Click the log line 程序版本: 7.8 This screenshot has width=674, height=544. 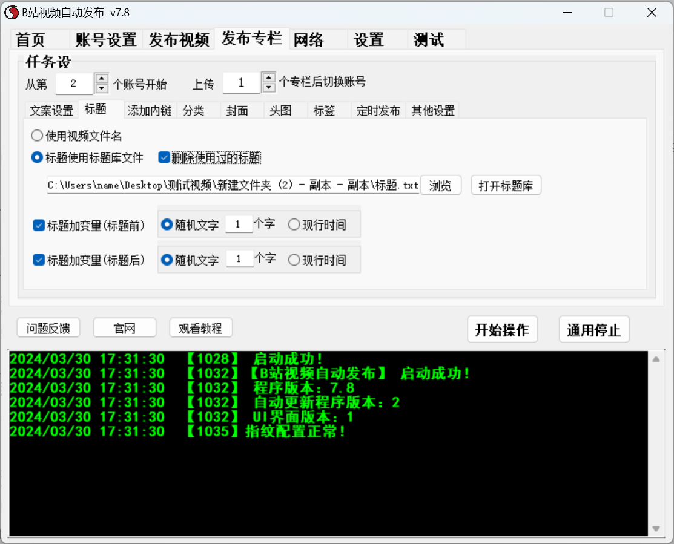point(182,388)
